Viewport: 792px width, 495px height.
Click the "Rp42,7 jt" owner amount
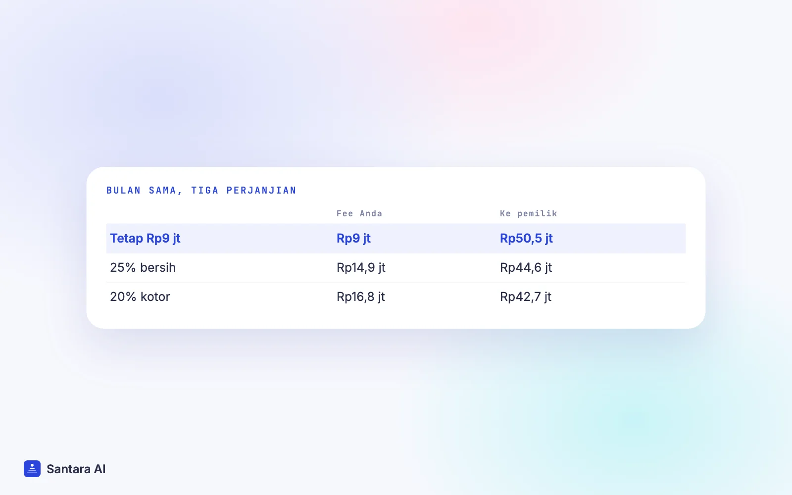point(526,297)
